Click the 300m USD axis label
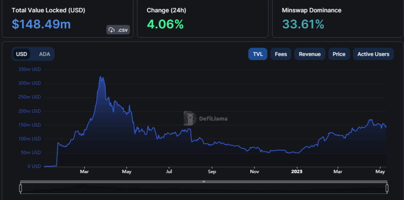 click(29, 83)
